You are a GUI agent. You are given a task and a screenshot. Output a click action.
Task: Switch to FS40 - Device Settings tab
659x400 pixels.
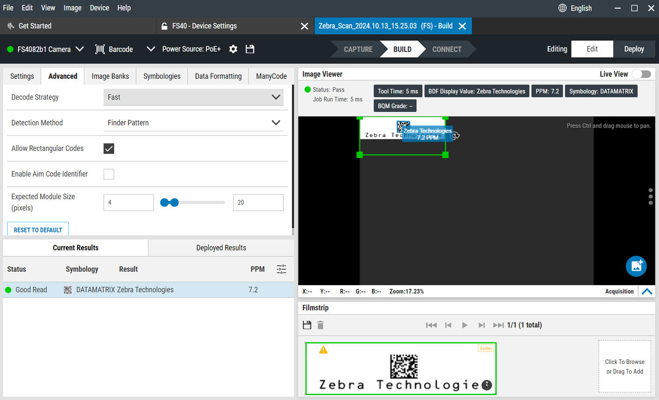pos(204,26)
